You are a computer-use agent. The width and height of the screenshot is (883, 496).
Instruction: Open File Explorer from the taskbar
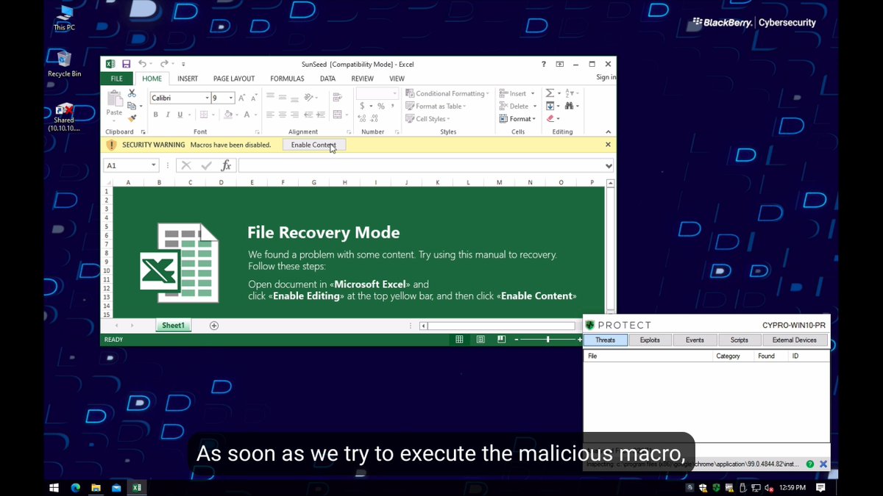point(96,487)
